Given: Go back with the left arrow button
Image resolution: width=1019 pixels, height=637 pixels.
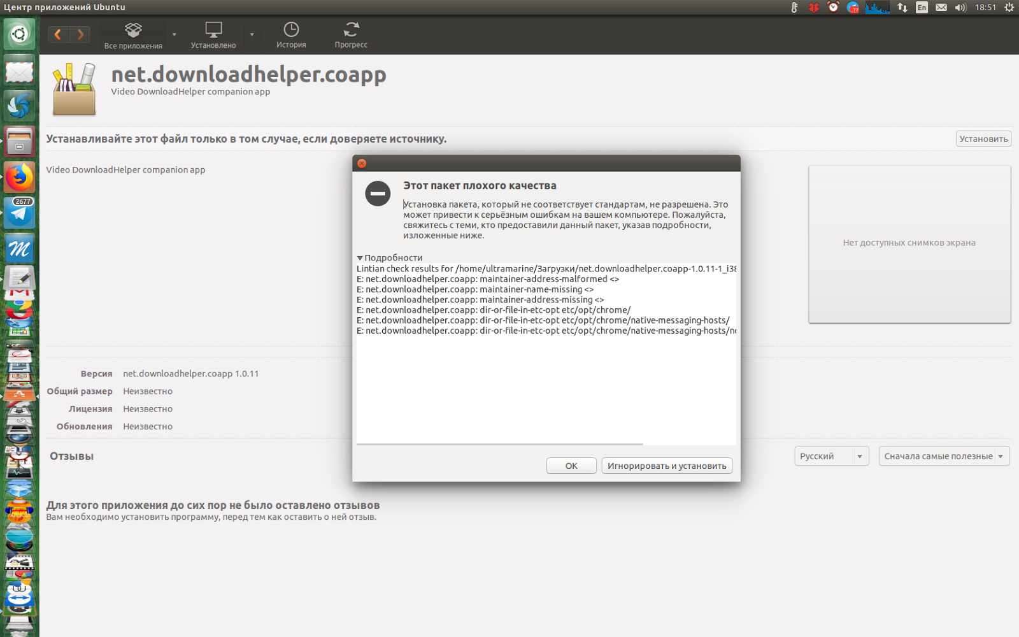Looking at the screenshot, I should (58, 34).
